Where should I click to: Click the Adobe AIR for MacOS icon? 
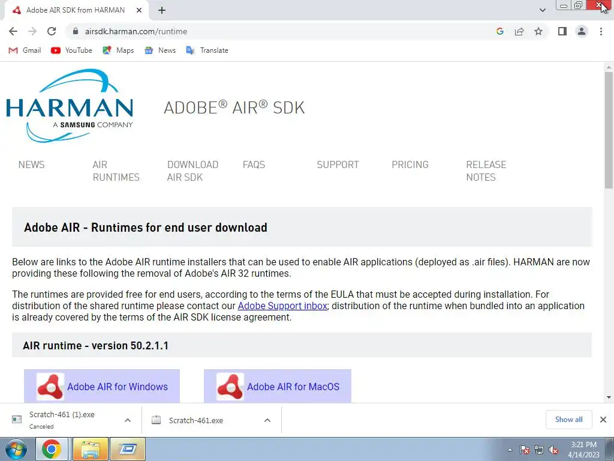point(230,387)
